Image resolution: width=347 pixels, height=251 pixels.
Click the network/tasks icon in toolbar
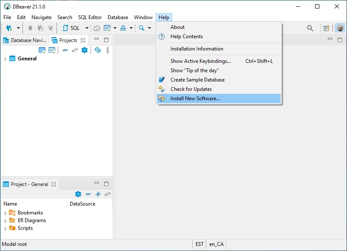(x=123, y=28)
